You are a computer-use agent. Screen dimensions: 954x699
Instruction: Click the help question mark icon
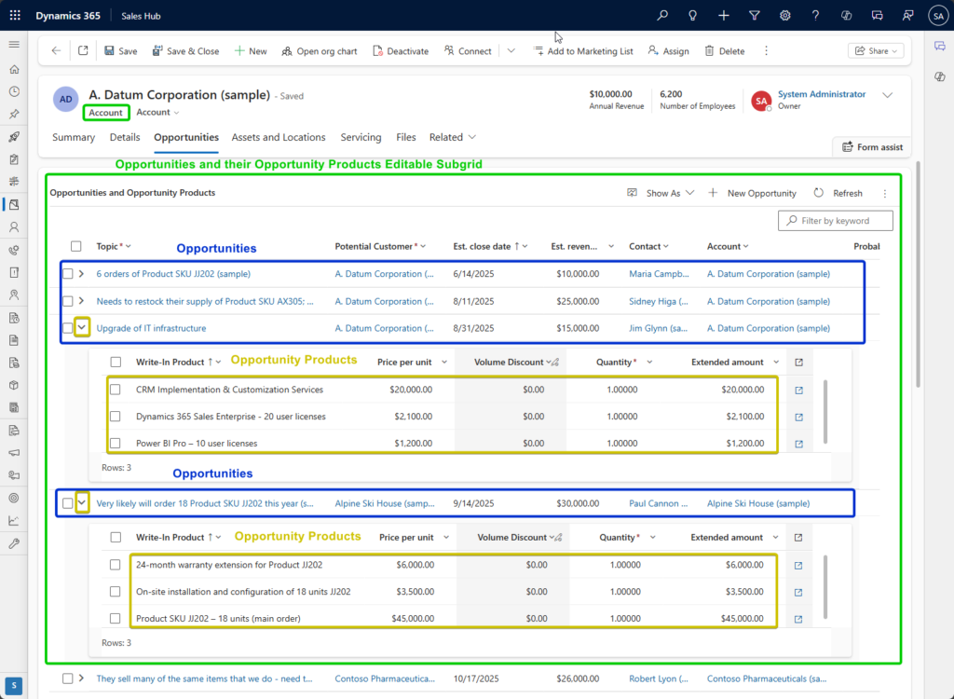pyautogui.click(x=815, y=16)
